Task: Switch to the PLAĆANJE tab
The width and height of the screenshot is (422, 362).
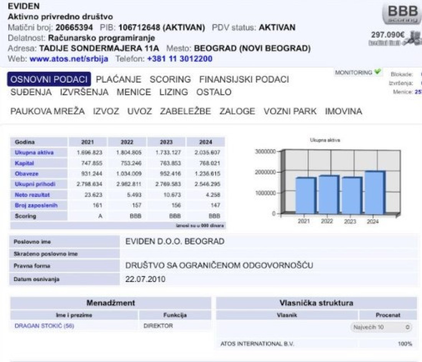Action: click(x=118, y=79)
